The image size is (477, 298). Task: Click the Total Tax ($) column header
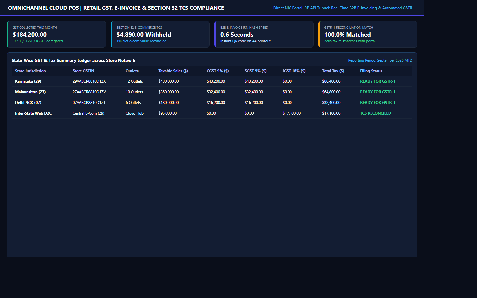tap(333, 71)
